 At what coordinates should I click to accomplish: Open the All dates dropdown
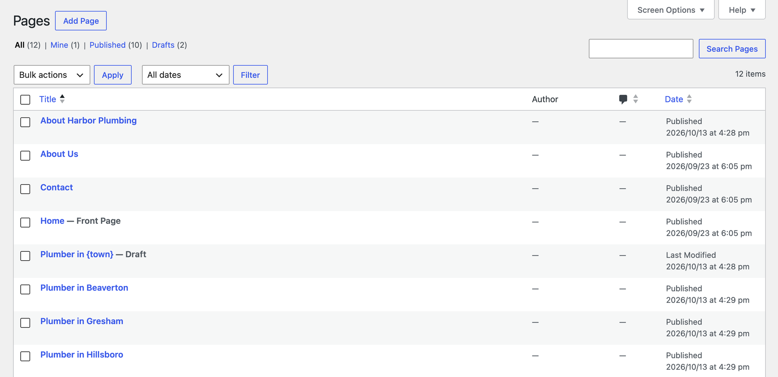click(x=186, y=75)
